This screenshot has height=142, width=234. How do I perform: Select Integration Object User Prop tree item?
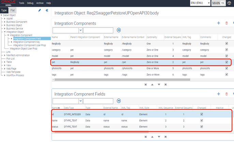tap(24, 48)
